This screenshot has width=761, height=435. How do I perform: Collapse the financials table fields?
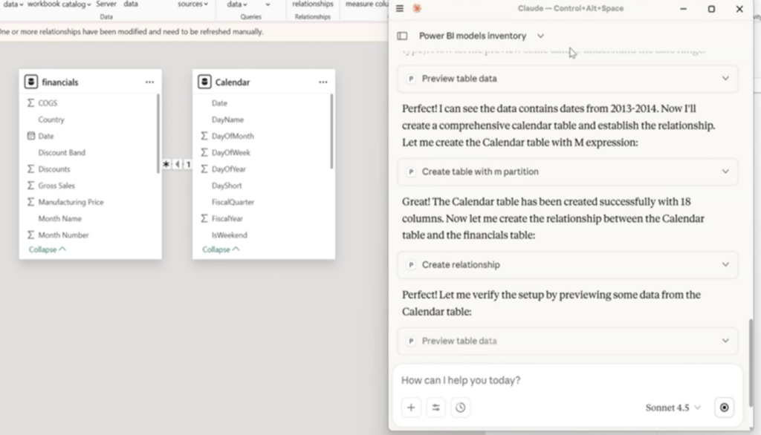[x=47, y=249]
